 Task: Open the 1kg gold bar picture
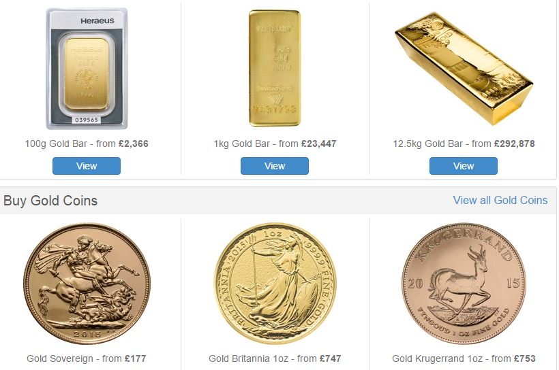tap(275, 68)
